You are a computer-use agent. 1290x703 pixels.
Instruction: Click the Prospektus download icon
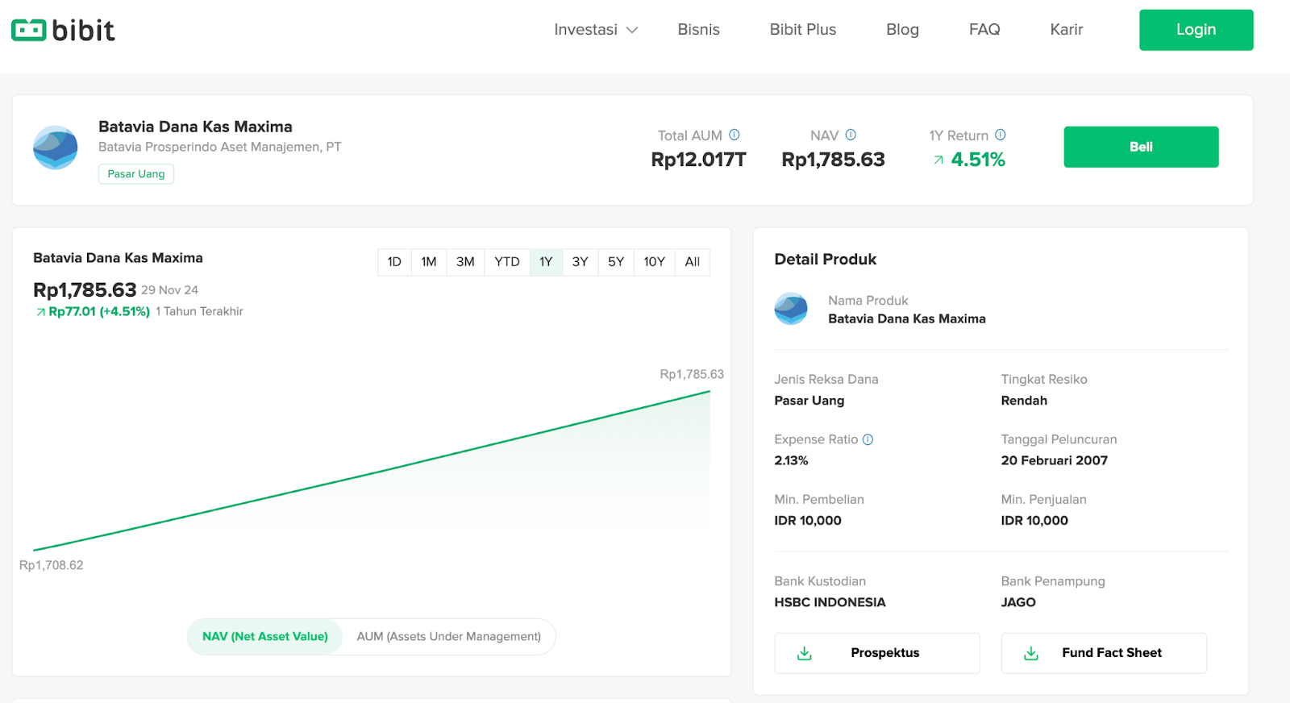(805, 653)
